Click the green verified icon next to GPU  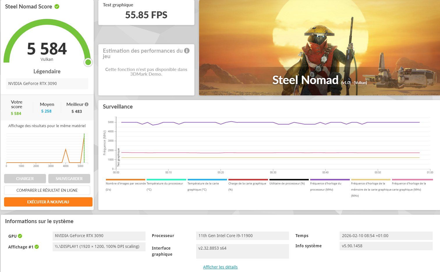(x=20, y=236)
